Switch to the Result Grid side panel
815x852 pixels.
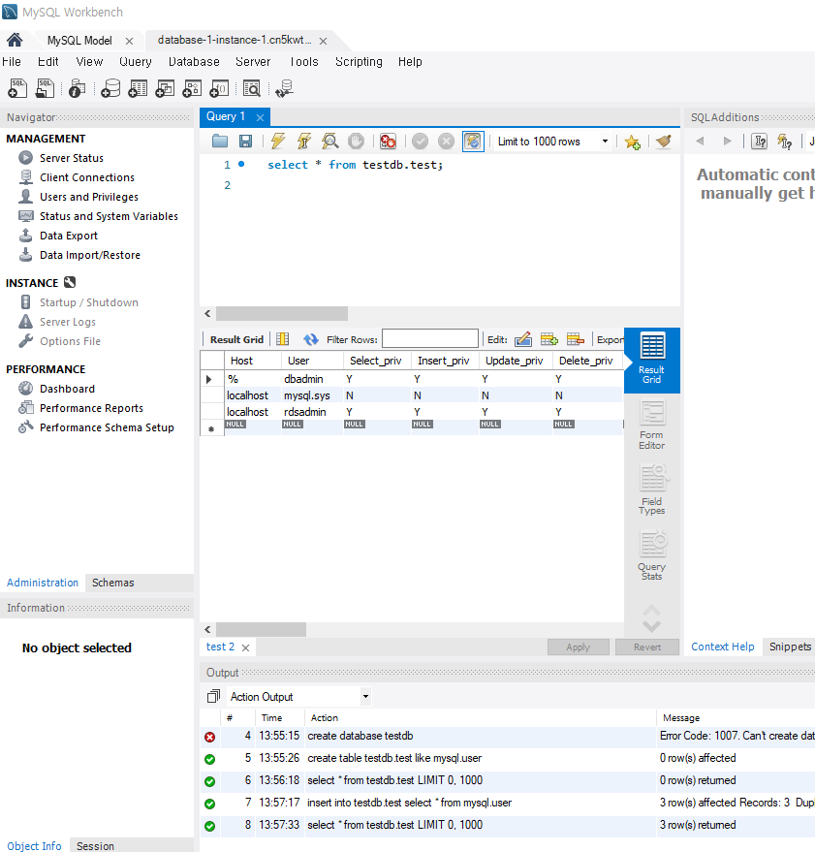(x=652, y=360)
